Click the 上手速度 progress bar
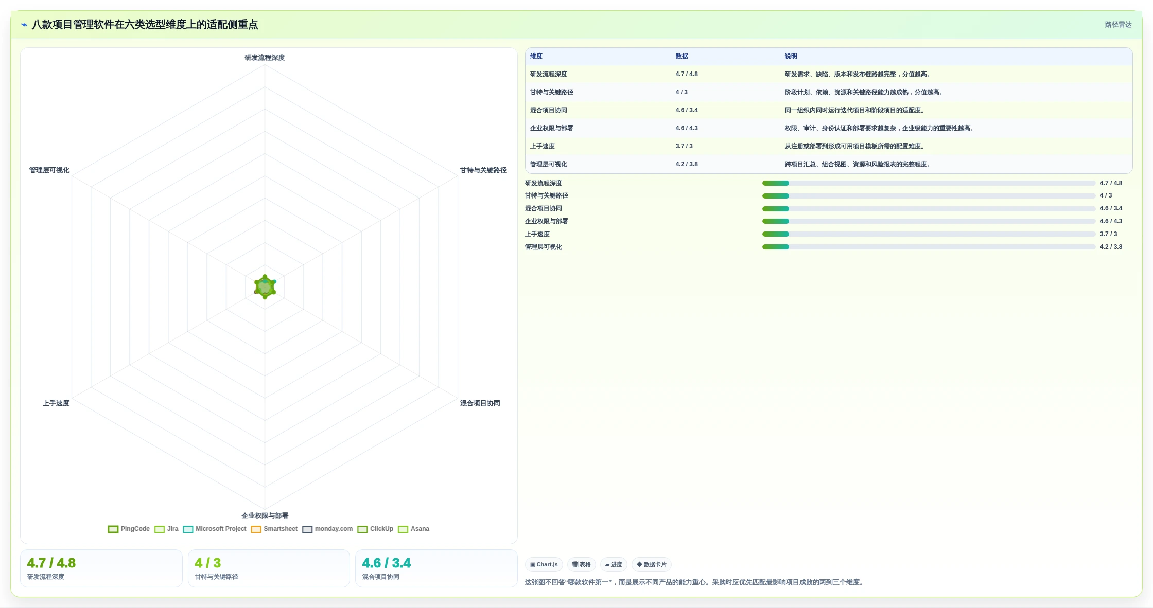The width and height of the screenshot is (1153, 608). coord(929,234)
